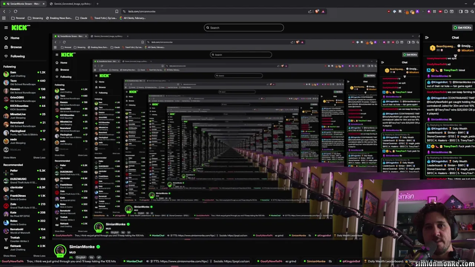Viewport: 475px width, 267px height.
Task: Open Sam's avatar in outer Following list
Action: [x=6, y=74]
